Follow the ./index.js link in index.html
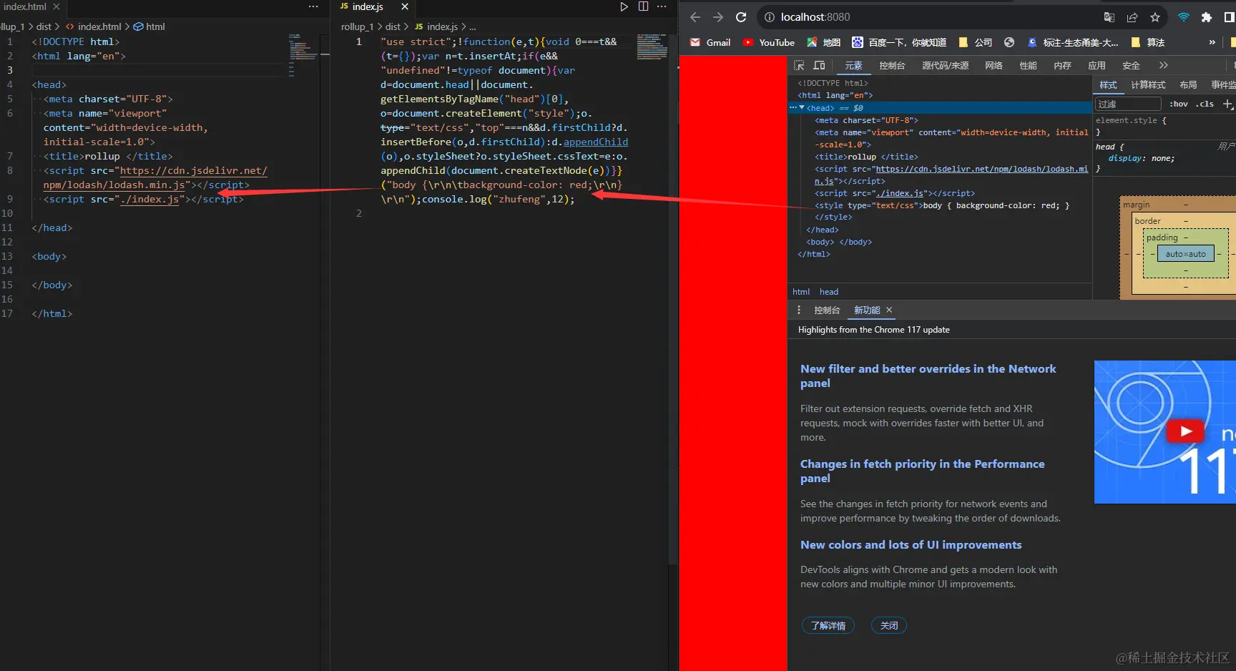This screenshot has width=1236, height=671. tap(149, 199)
